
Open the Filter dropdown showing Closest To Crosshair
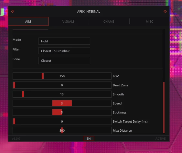point(64,51)
